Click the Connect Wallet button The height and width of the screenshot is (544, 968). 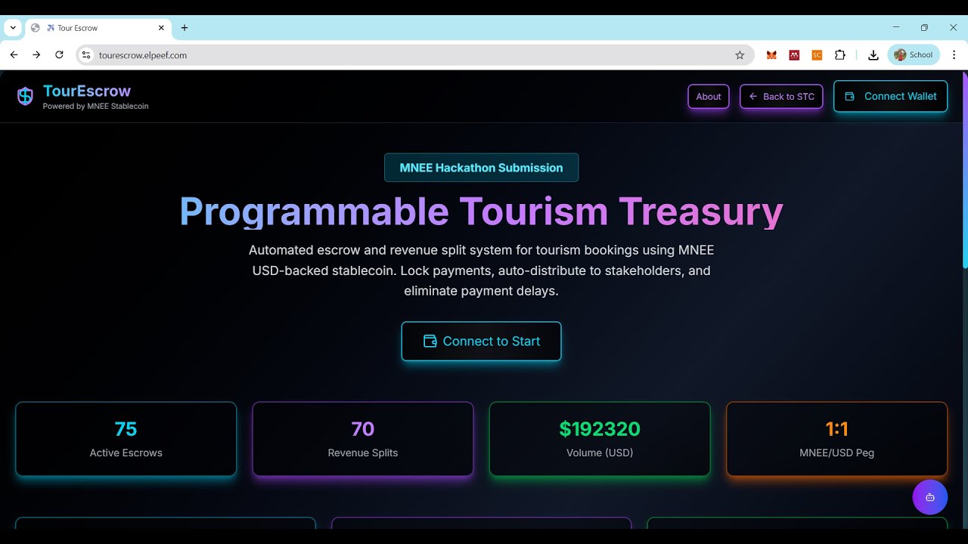[x=890, y=96]
